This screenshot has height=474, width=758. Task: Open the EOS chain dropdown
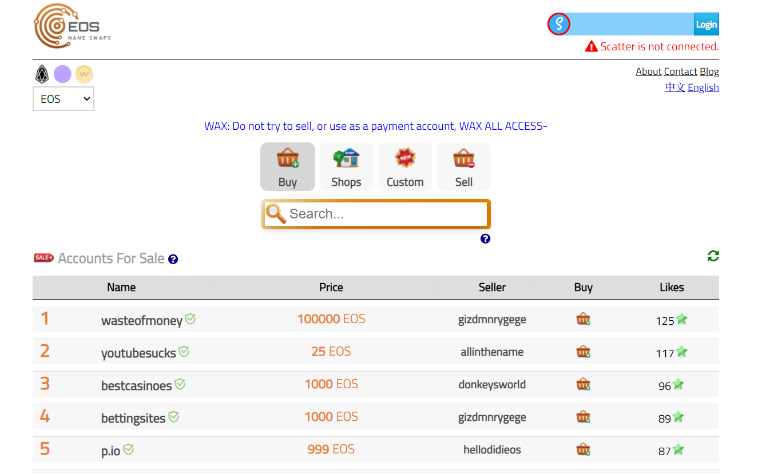point(64,99)
